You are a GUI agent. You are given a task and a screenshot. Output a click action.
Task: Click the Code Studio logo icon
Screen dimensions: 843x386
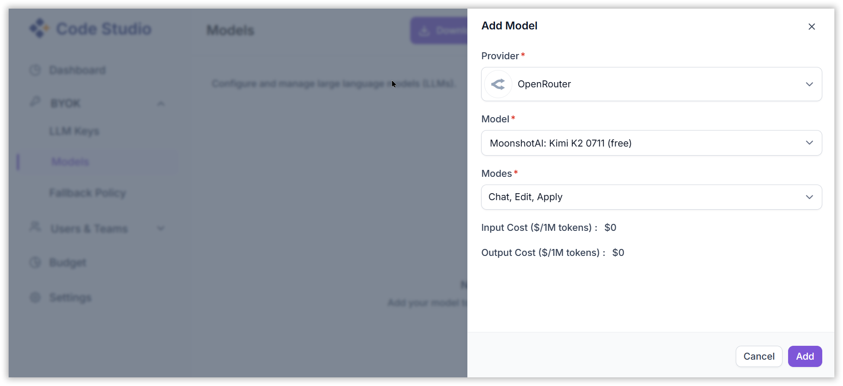point(39,29)
